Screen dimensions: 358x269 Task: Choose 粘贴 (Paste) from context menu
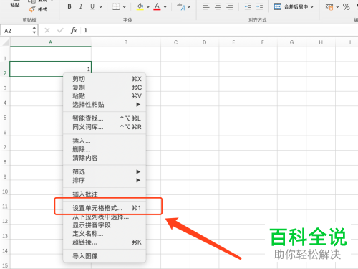(105, 96)
